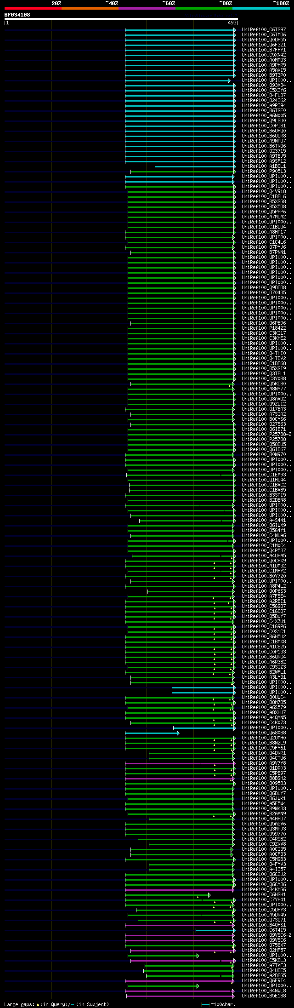Click the green ~80% identity legend bar
294x1008 pixels.
[x=204, y=8]
